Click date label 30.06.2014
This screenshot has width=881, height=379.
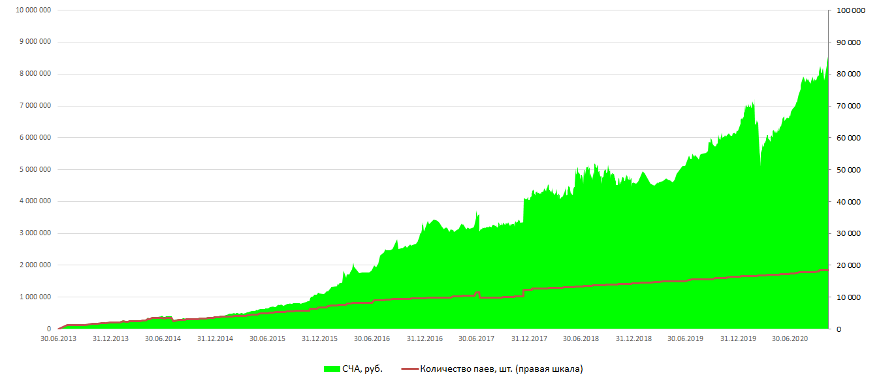(x=163, y=339)
